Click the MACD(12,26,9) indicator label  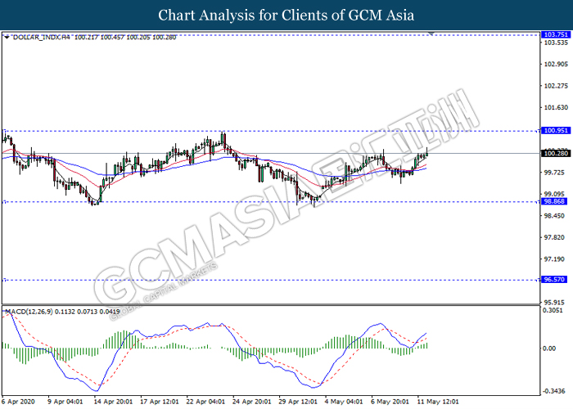[x=29, y=312]
